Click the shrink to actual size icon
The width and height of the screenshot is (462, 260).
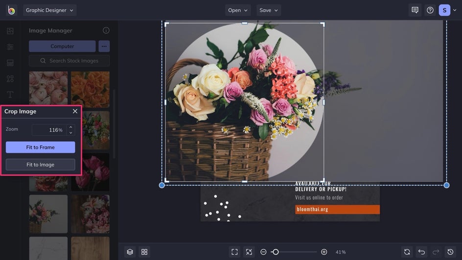coord(249,252)
